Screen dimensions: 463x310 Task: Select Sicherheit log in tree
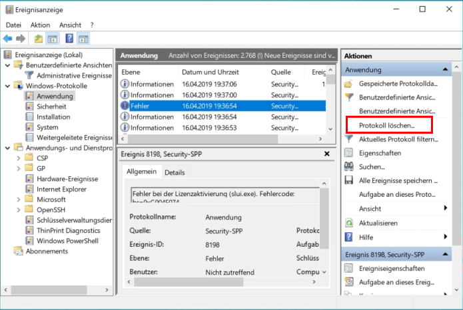click(x=51, y=106)
